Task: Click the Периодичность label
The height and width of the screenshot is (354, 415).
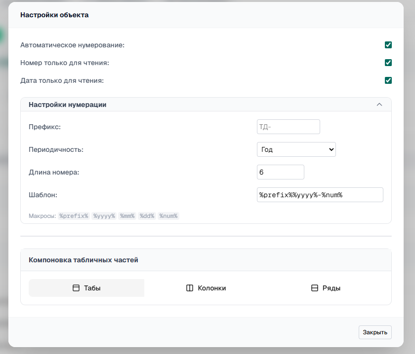Action: 56,149
